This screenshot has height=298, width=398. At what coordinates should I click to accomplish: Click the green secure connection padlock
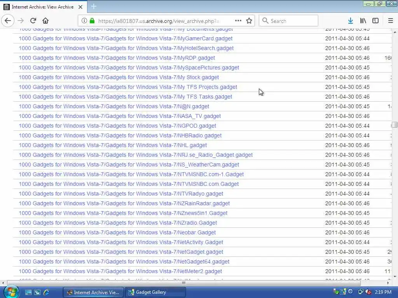(x=92, y=21)
